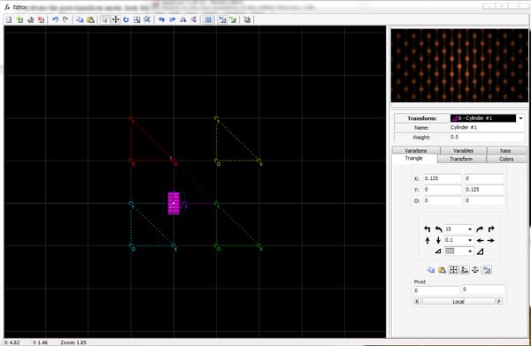Rotate triangle clockwise by set angle

(480, 229)
